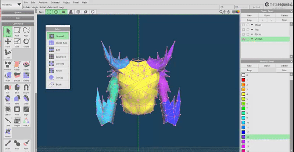Choose the Twist deform tool
Screen dimensions: 294x152
point(8,100)
